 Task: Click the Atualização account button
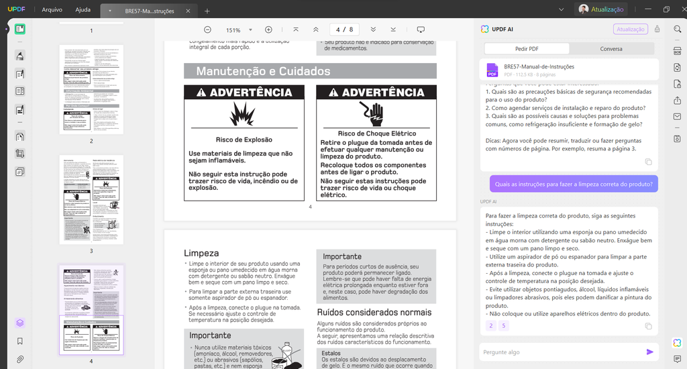click(x=600, y=9)
